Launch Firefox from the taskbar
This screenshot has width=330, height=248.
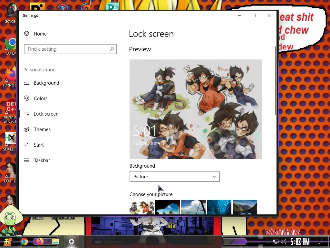pos(40,241)
